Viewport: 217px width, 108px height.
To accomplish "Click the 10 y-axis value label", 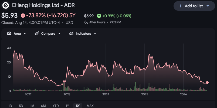I will pos(9,77).
